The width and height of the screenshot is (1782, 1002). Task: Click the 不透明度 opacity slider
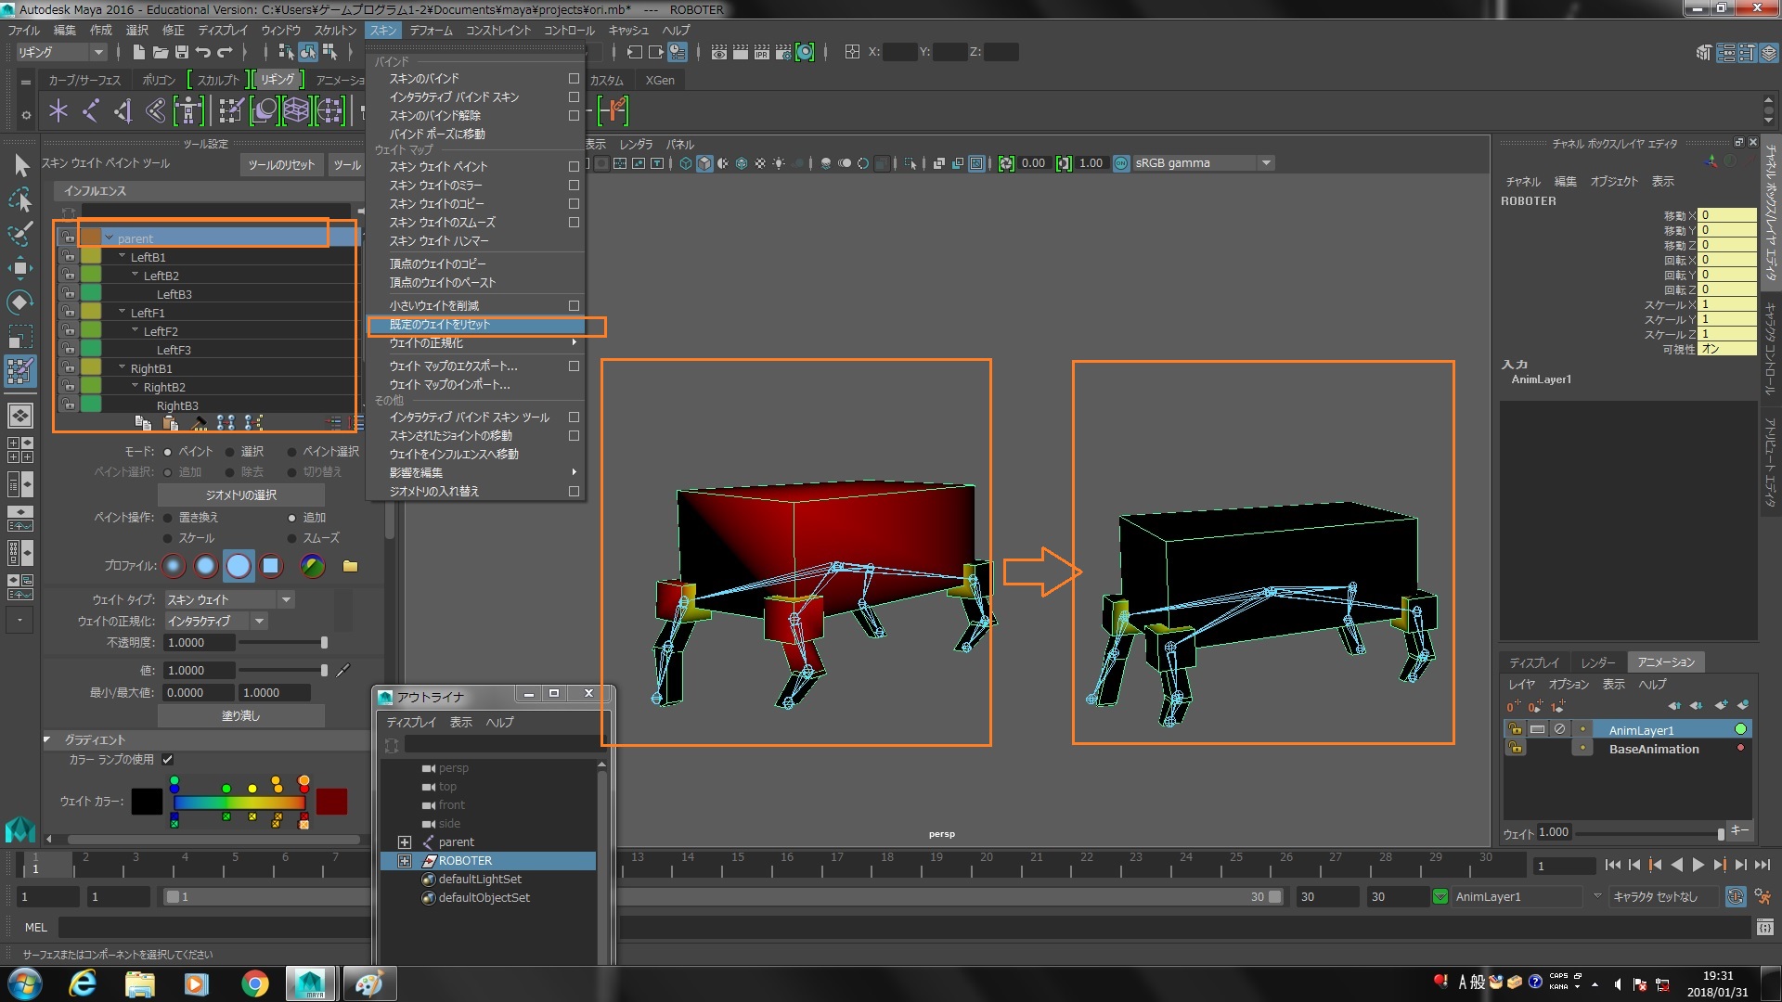click(x=281, y=643)
